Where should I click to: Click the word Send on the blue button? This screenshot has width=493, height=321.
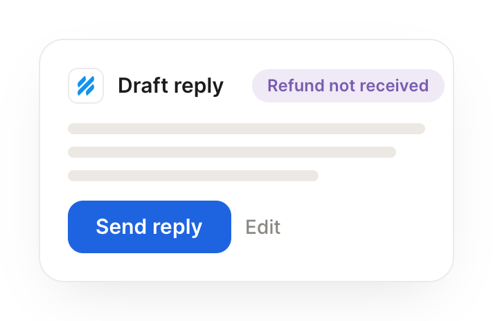121,226
